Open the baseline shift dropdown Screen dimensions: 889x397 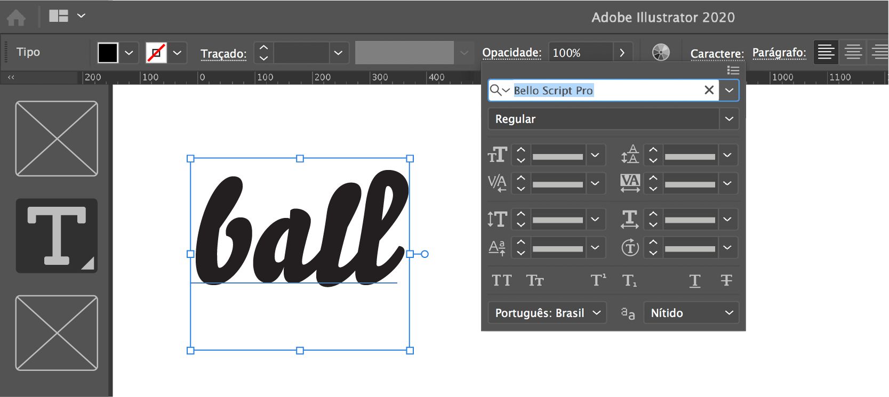pos(595,248)
